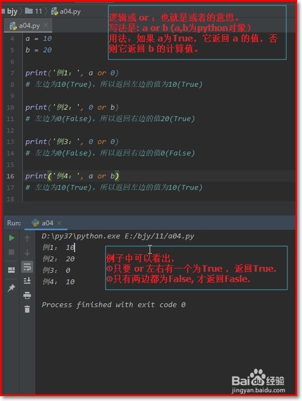Click the Stop process square icon

coord(11,252)
